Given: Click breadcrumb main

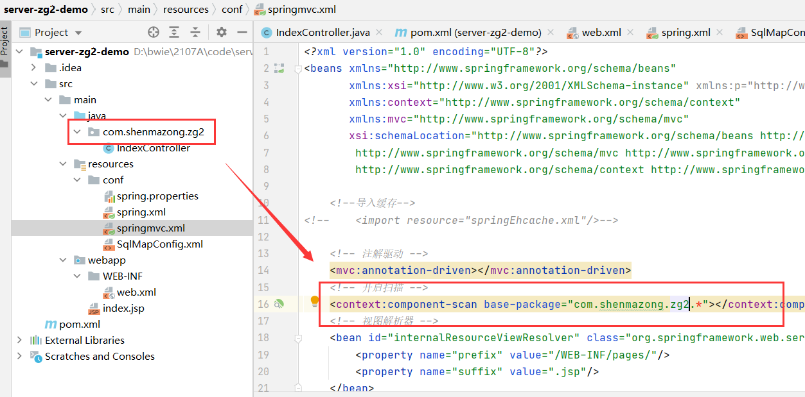Looking at the screenshot, I should click(139, 9).
